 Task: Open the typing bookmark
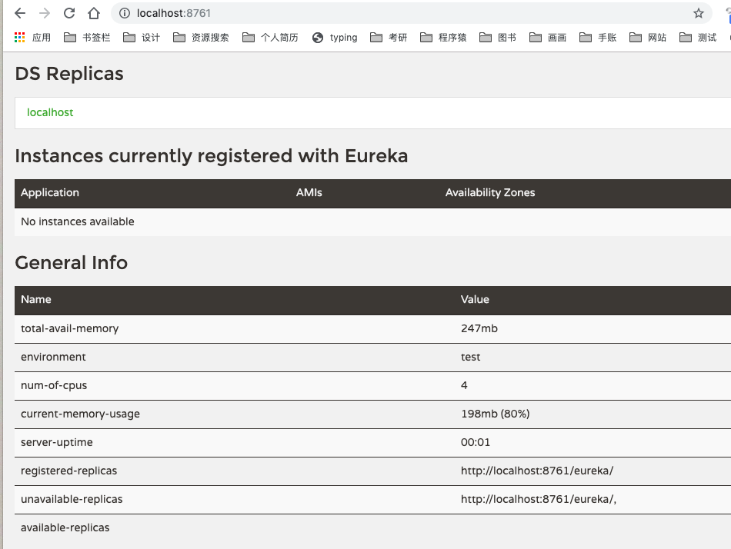[x=335, y=38]
